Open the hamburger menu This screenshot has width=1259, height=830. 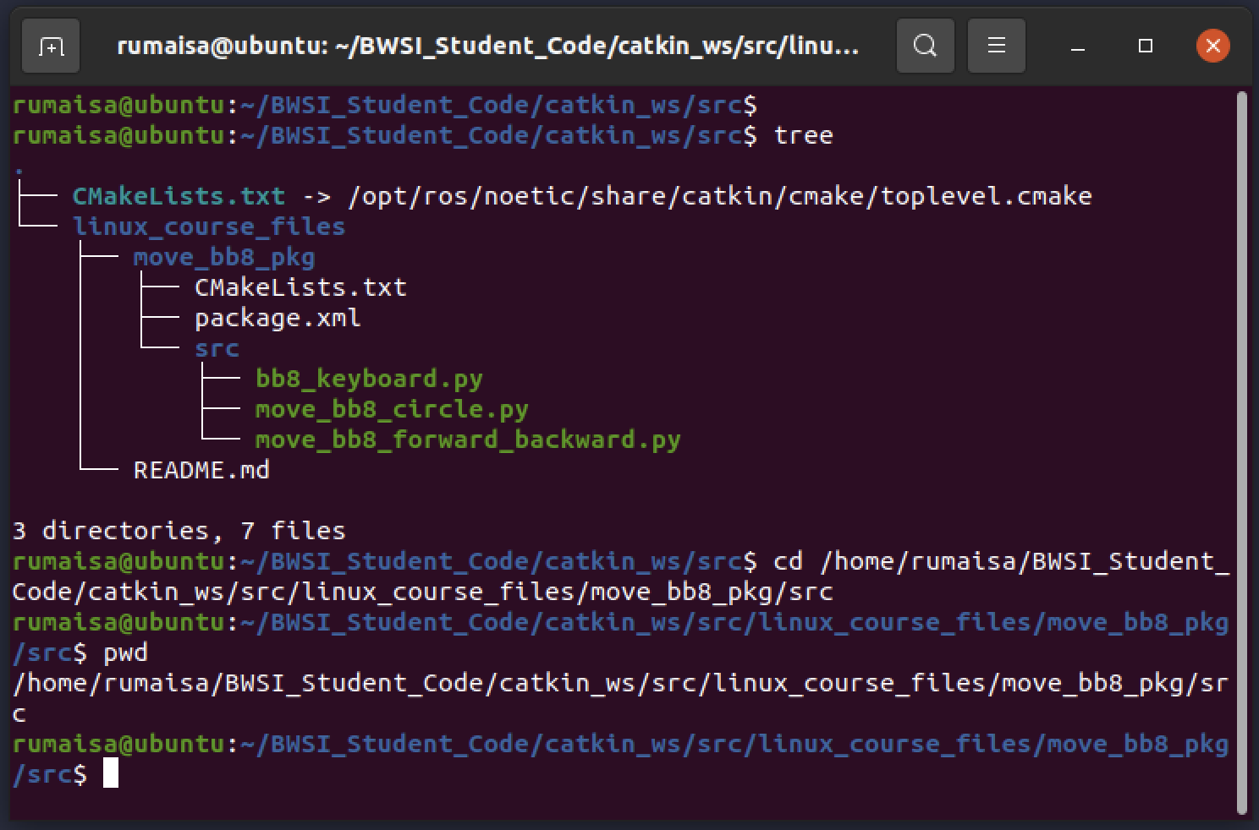coord(997,46)
